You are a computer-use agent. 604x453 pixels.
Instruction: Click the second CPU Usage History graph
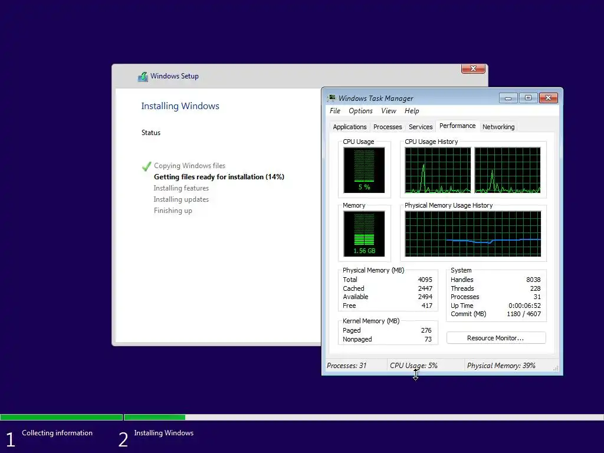pyautogui.click(x=507, y=170)
